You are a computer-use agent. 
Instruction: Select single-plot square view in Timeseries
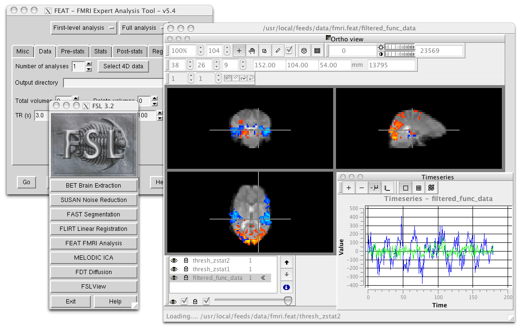tap(406, 188)
